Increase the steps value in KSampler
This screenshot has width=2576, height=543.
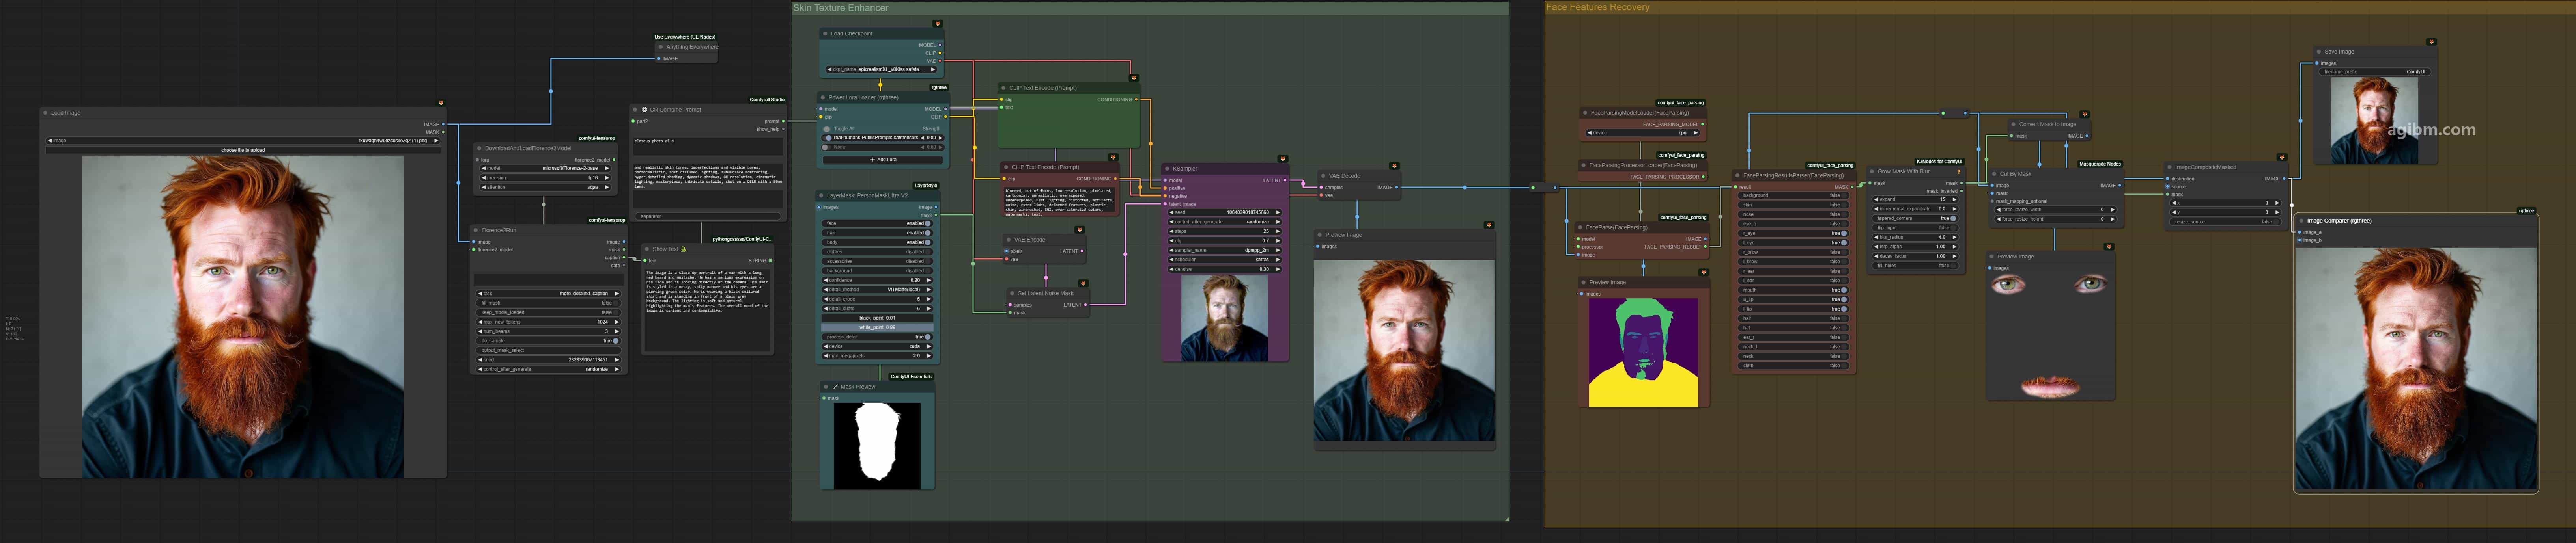coord(1278,232)
